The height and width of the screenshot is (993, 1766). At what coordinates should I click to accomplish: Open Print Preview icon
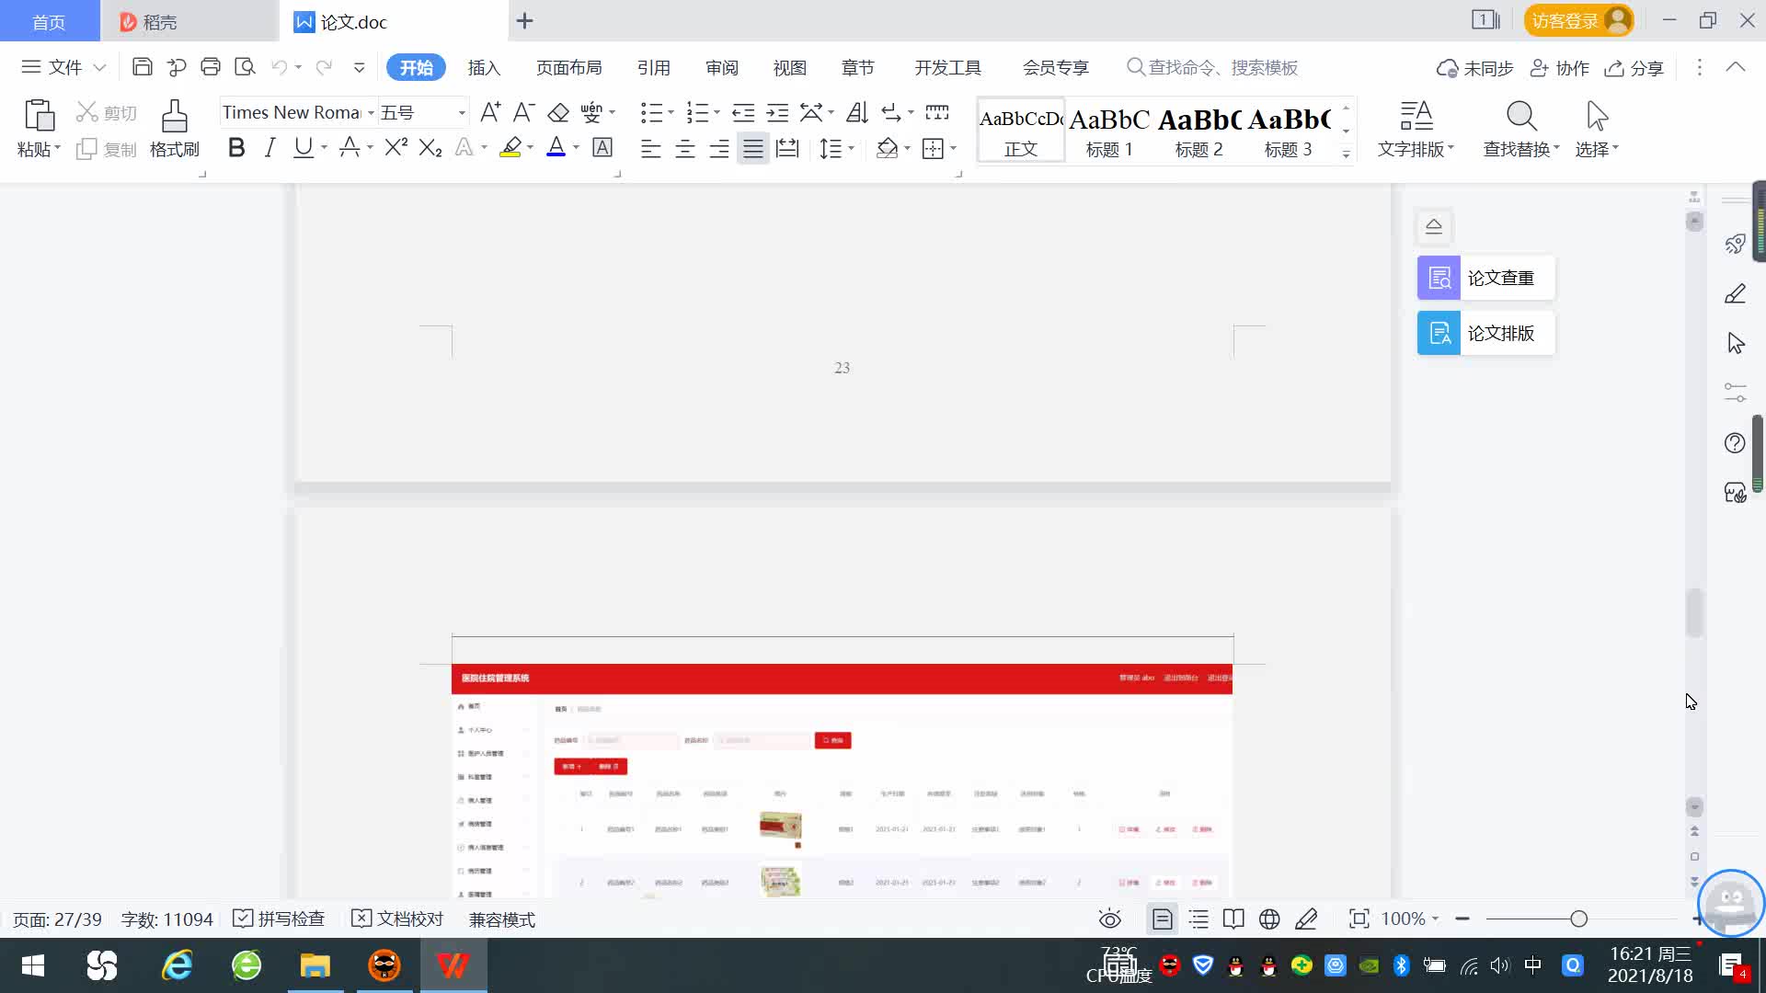coord(245,67)
